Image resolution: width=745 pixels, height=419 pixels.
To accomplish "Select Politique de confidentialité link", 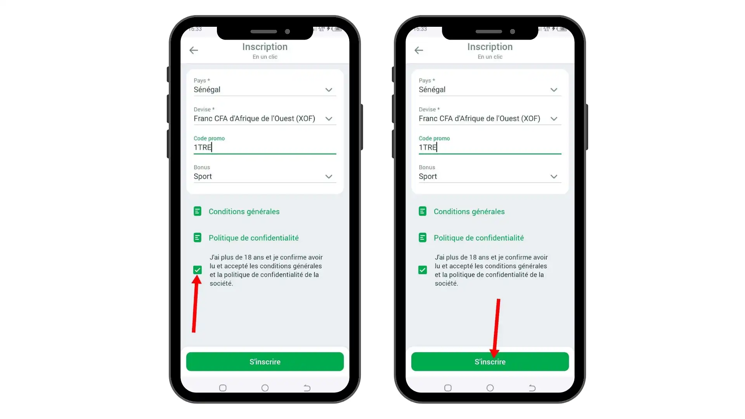I will coord(254,237).
